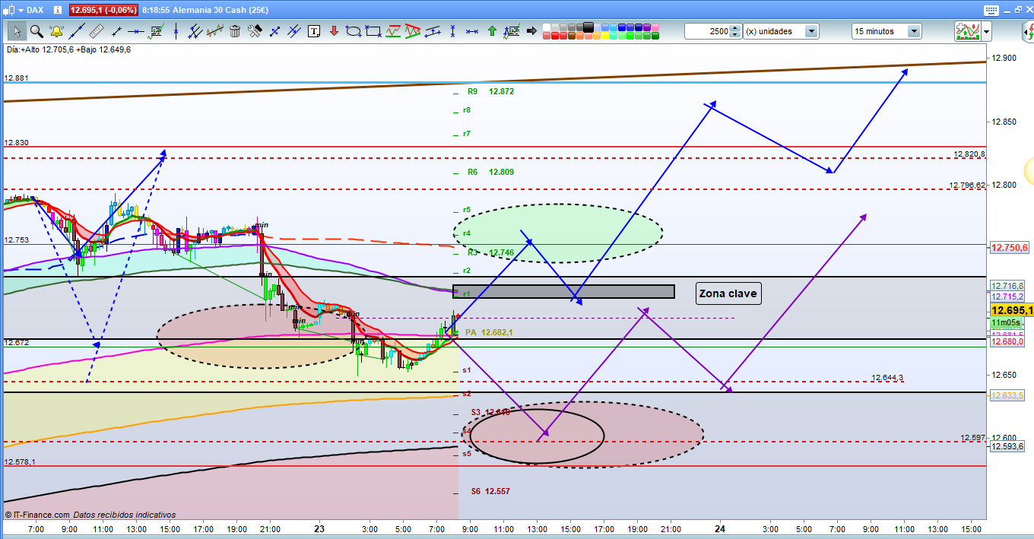The height and width of the screenshot is (539, 1034).
Task: Open the alert bell tool
Action: click(56, 31)
